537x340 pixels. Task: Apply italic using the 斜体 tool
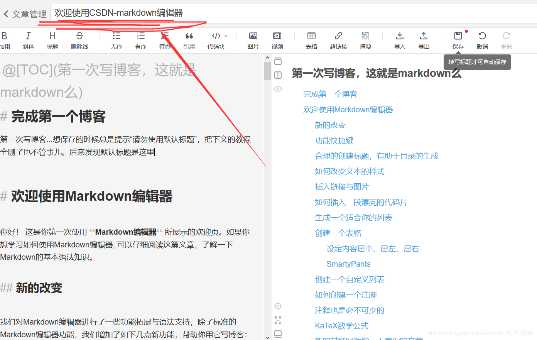[x=28, y=40]
